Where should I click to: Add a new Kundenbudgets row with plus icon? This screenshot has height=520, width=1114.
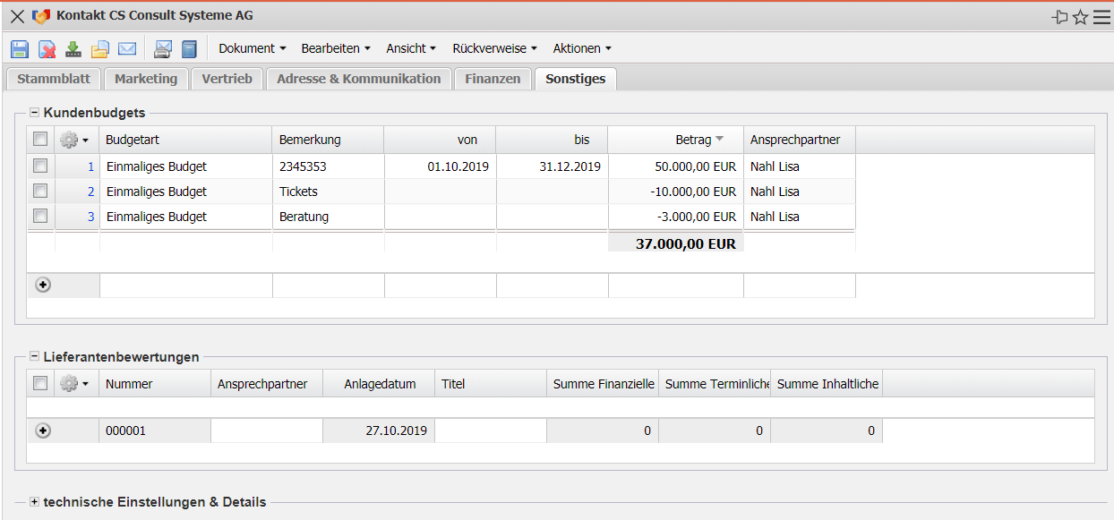pyautogui.click(x=43, y=285)
